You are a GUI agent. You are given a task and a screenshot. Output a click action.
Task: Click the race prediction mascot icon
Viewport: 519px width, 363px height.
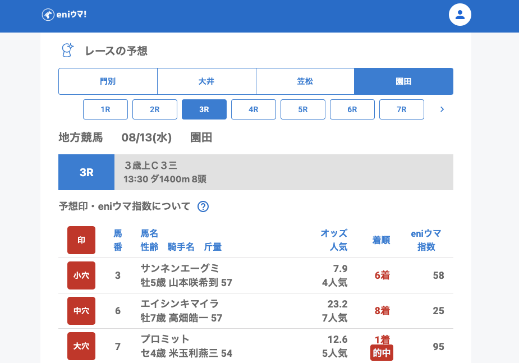[67, 50]
